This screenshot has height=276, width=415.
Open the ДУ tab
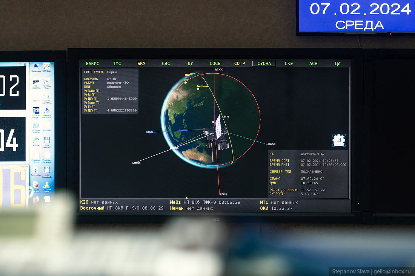(x=190, y=64)
